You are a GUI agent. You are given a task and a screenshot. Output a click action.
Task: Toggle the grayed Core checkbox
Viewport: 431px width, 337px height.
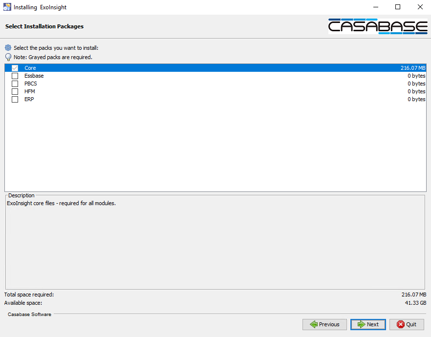pyautogui.click(x=15, y=68)
